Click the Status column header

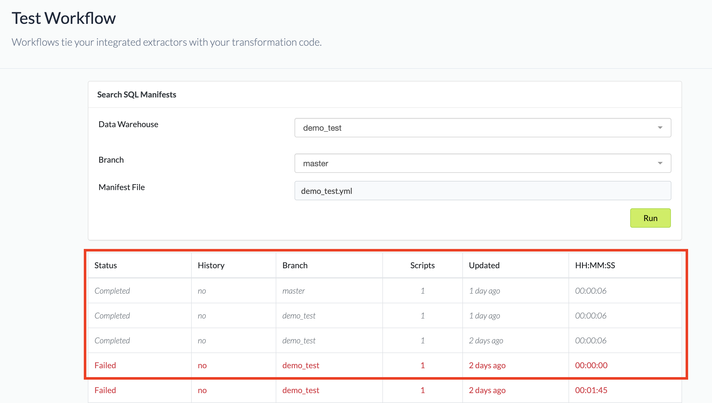coord(106,265)
